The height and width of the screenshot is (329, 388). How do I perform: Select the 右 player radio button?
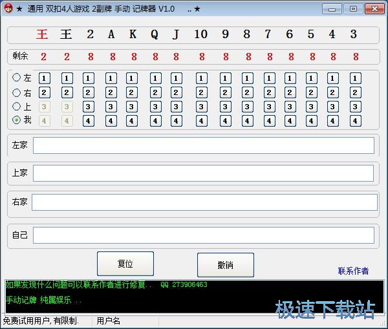click(17, 92)
